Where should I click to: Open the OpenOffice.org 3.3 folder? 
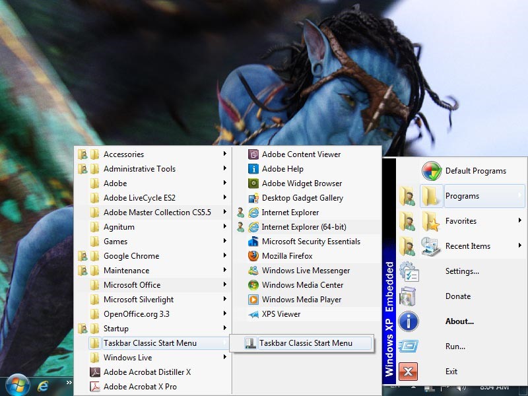click(153, 314)
